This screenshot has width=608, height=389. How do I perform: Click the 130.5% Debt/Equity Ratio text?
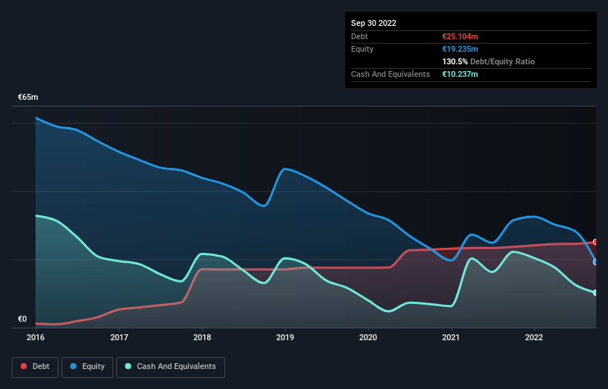(x=488, y=61)
